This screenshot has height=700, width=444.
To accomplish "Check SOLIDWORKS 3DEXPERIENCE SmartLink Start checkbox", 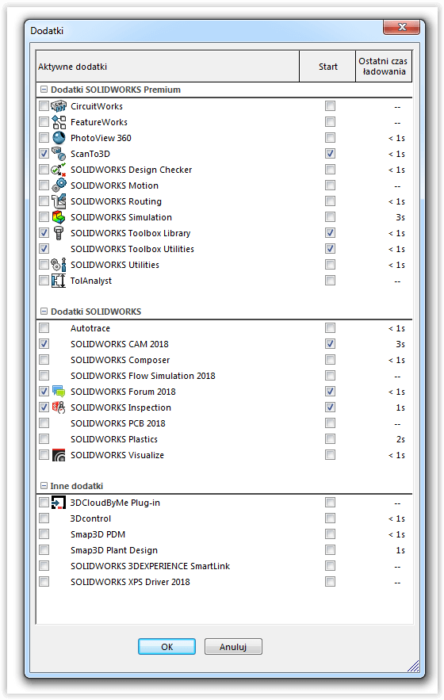I will (330, 565).
